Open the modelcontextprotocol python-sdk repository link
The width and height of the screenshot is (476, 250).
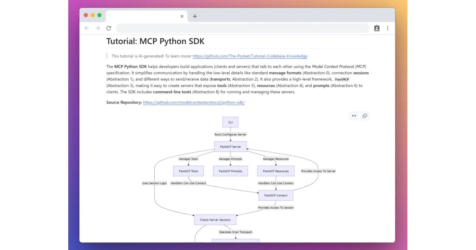[x=194, y=102]
